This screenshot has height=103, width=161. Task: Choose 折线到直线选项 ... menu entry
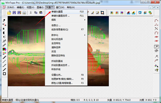66,65
